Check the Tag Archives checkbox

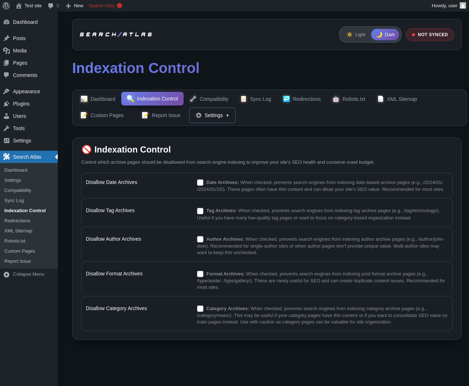(200, 211)
